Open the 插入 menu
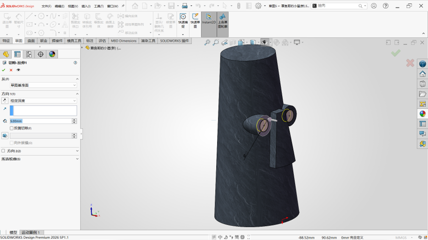This screenshot has width=428, height=240. [86, 6]
